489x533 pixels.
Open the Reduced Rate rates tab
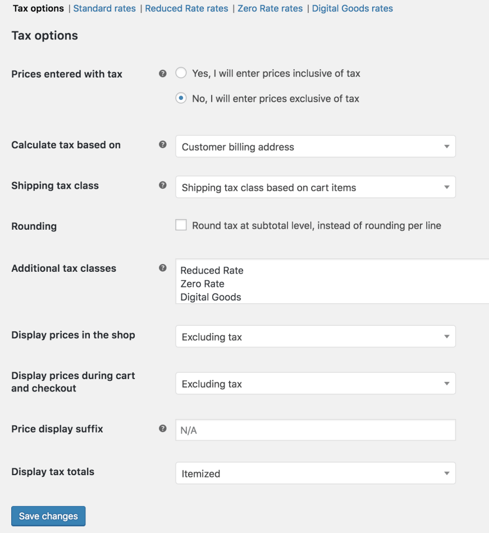pos(186,8)
